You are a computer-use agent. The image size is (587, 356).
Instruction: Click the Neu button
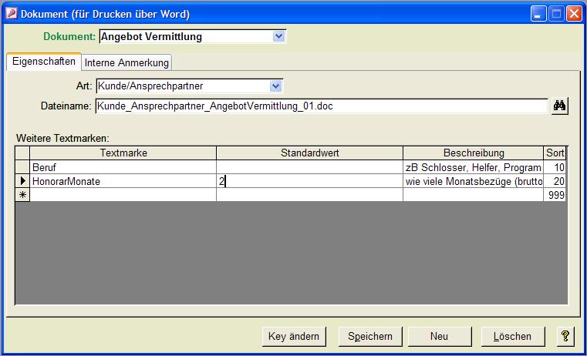pyautogui.click(x=439, y=336)
